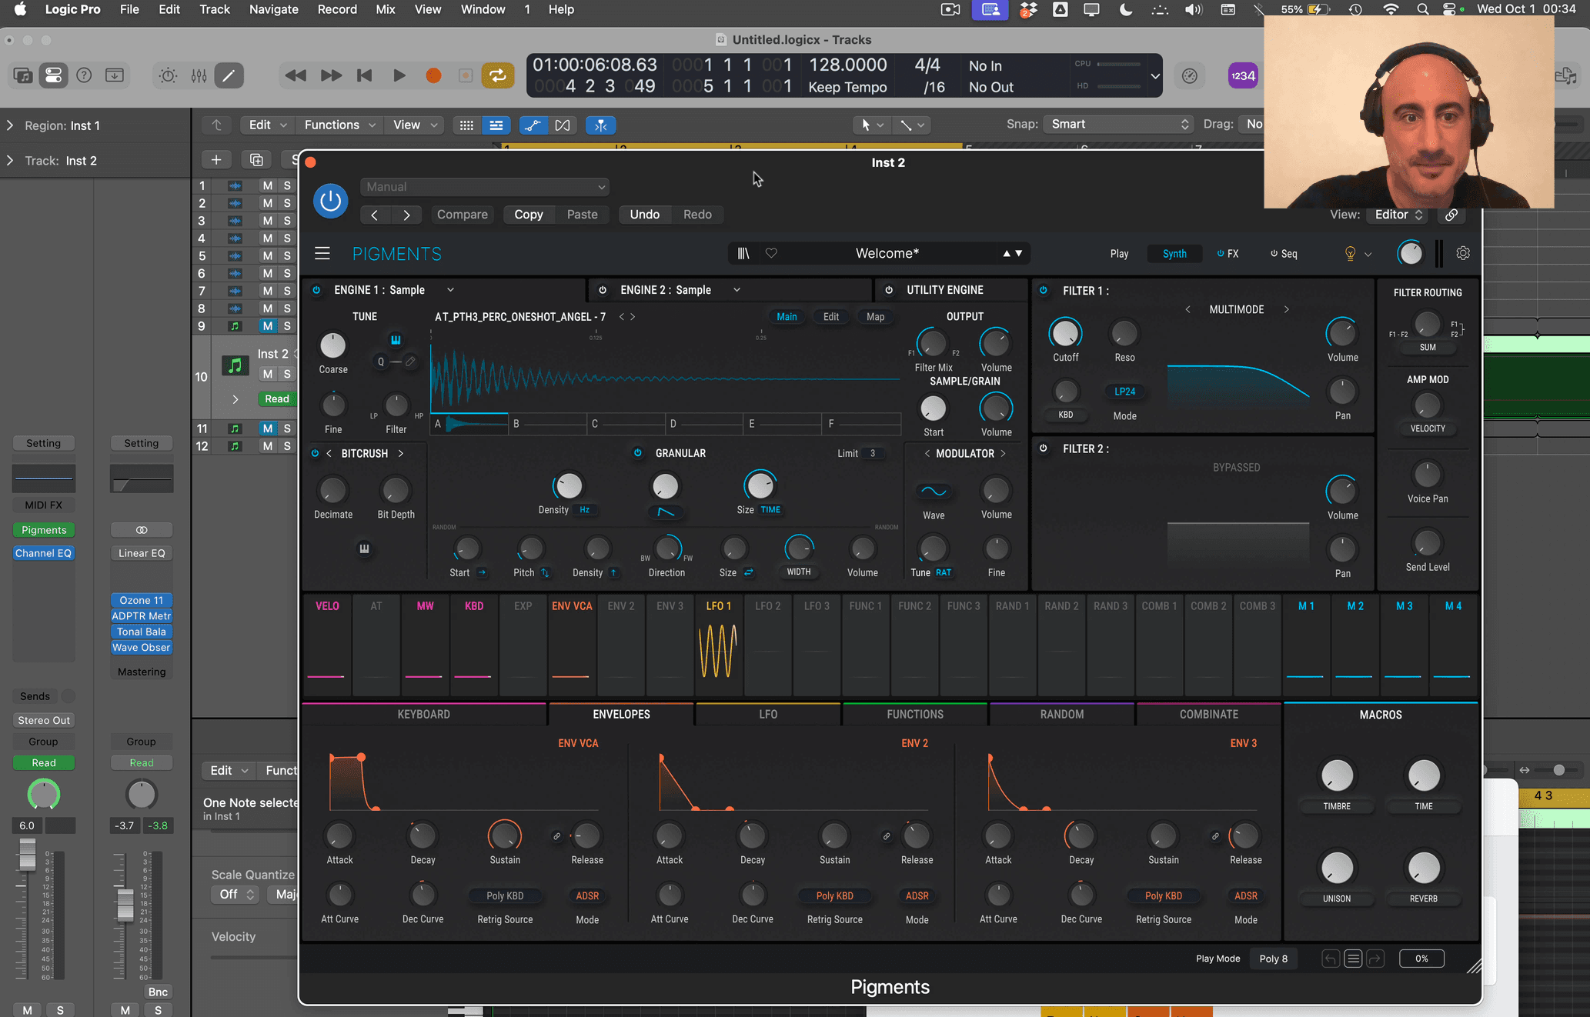
Task: Open the Mix menu in menu bar
Action: point(385,9)
